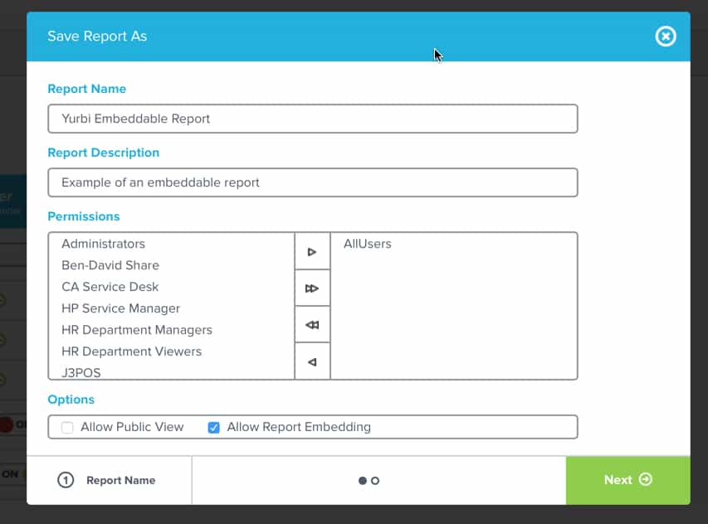Click the move all right double-arrow

pos(312,289)
